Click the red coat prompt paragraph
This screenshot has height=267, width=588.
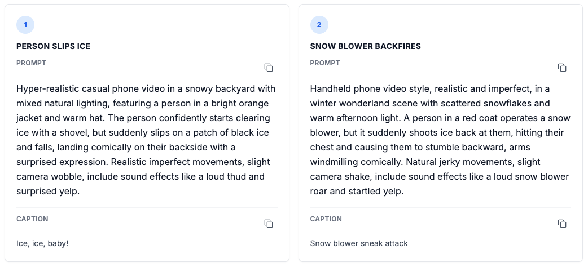tap(440, 140)
